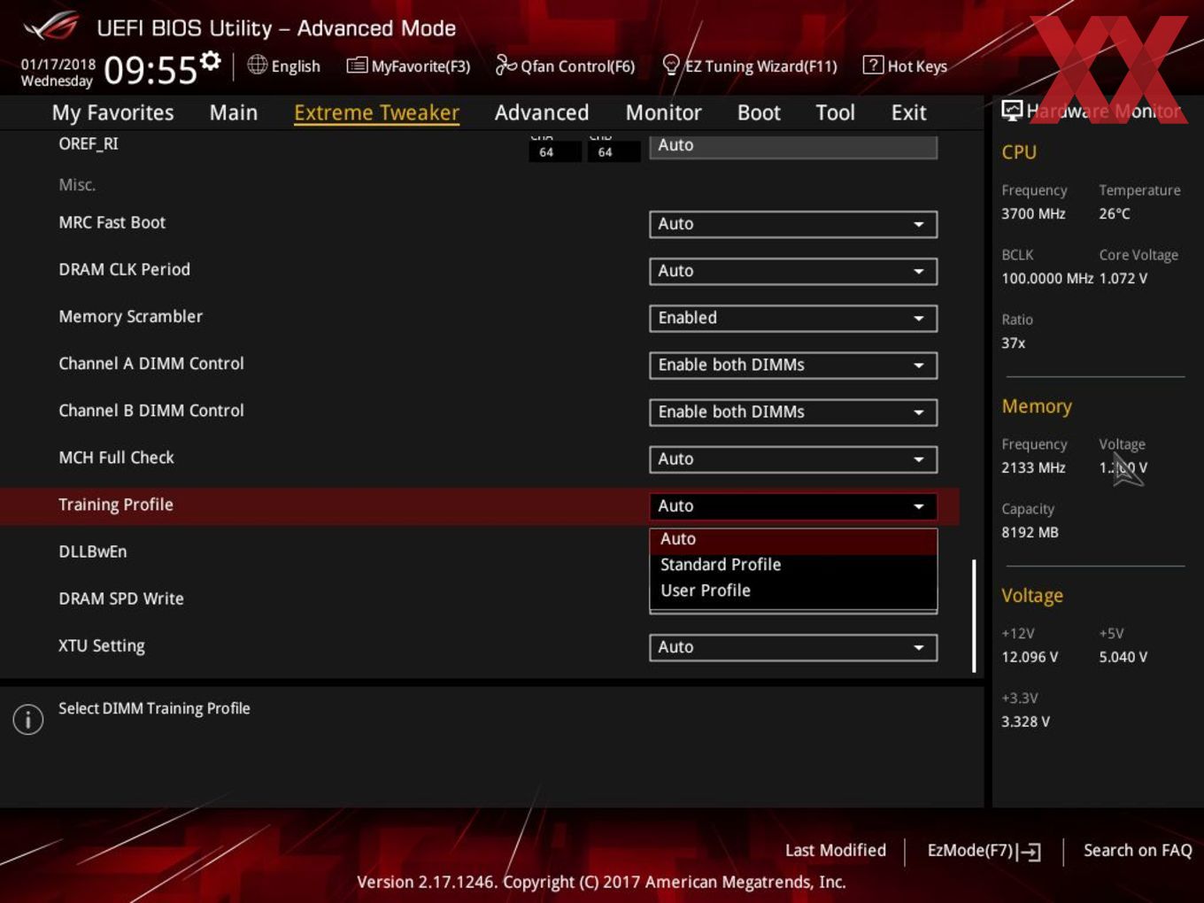Switch to My Favorites tab
The height and width of the screenshot is (903, 1204).
pyautogui.click(x=112, y=112)
